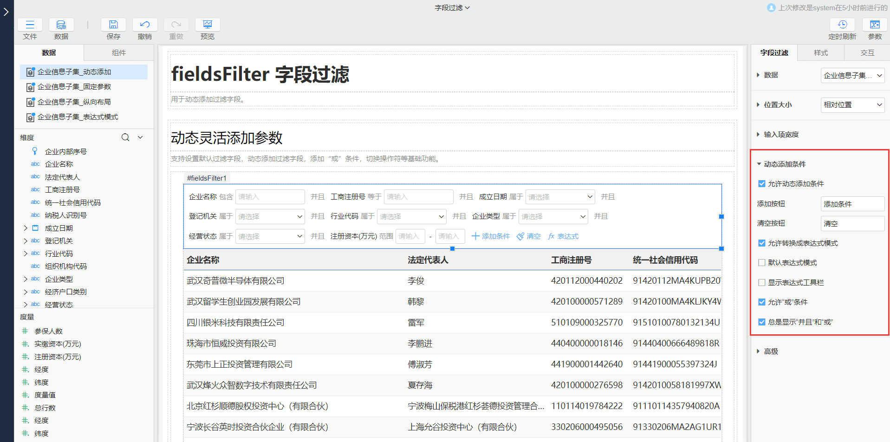
Task: Enable the 显示表达工具栏 checkbox
Action: point(762,283)
